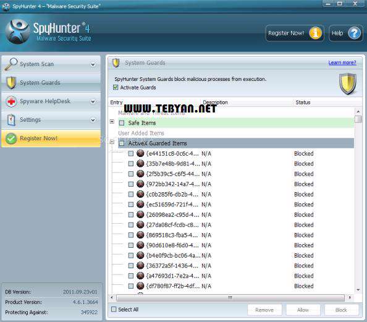Click the blue question mark Help icon
The height and width of the screenshot is (322, 367).
355,33
